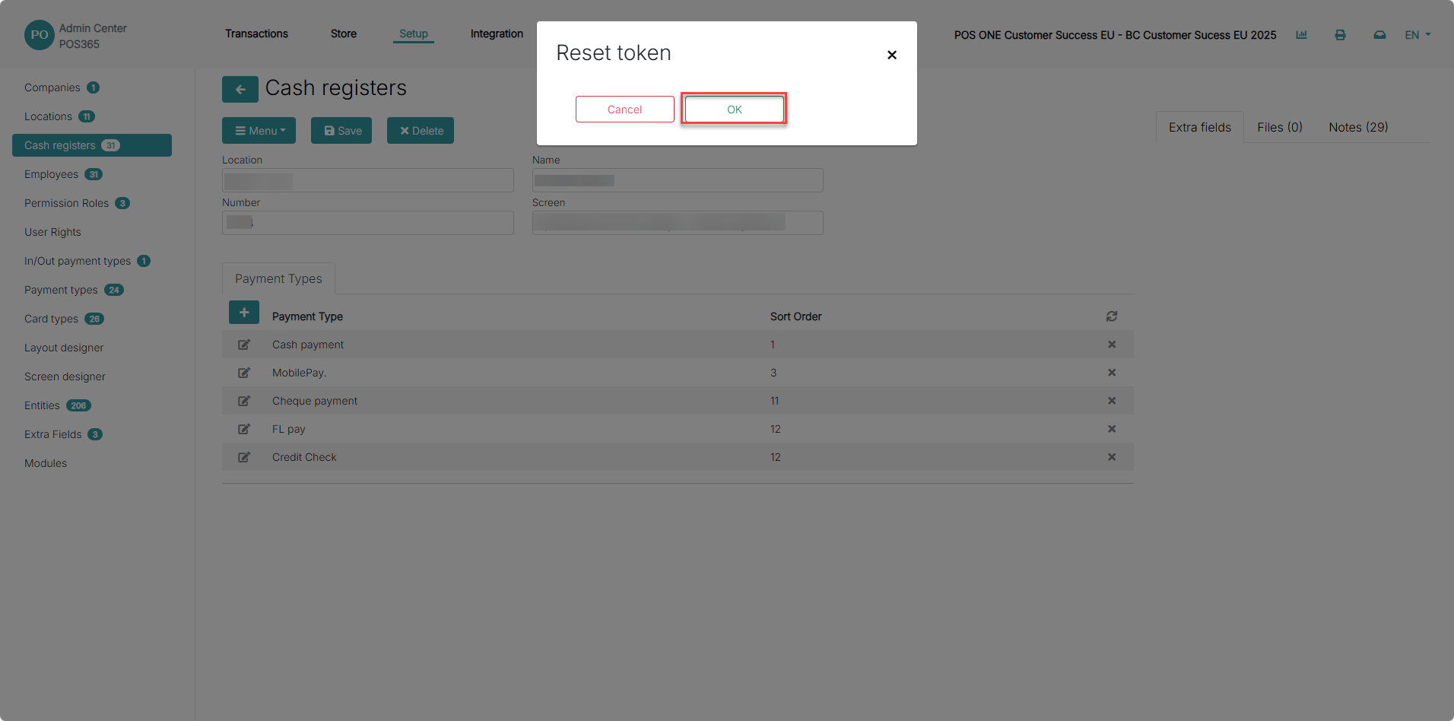1454x721 pixels.
Task: Open the Menu dropdown
Action: pos(259,131)
